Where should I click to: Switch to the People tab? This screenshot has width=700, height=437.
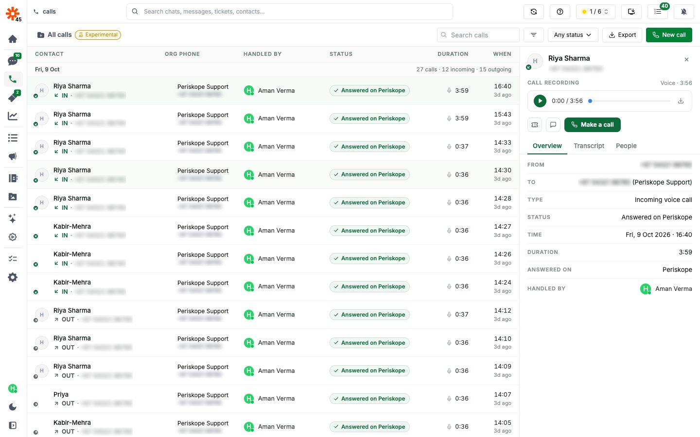point(626,146)
